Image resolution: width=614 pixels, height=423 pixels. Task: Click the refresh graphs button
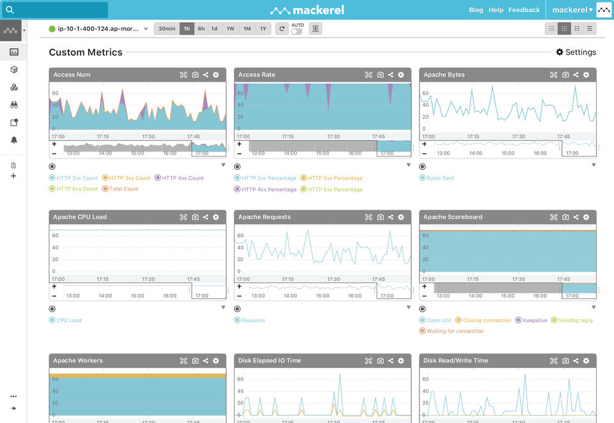pos(281,29)
